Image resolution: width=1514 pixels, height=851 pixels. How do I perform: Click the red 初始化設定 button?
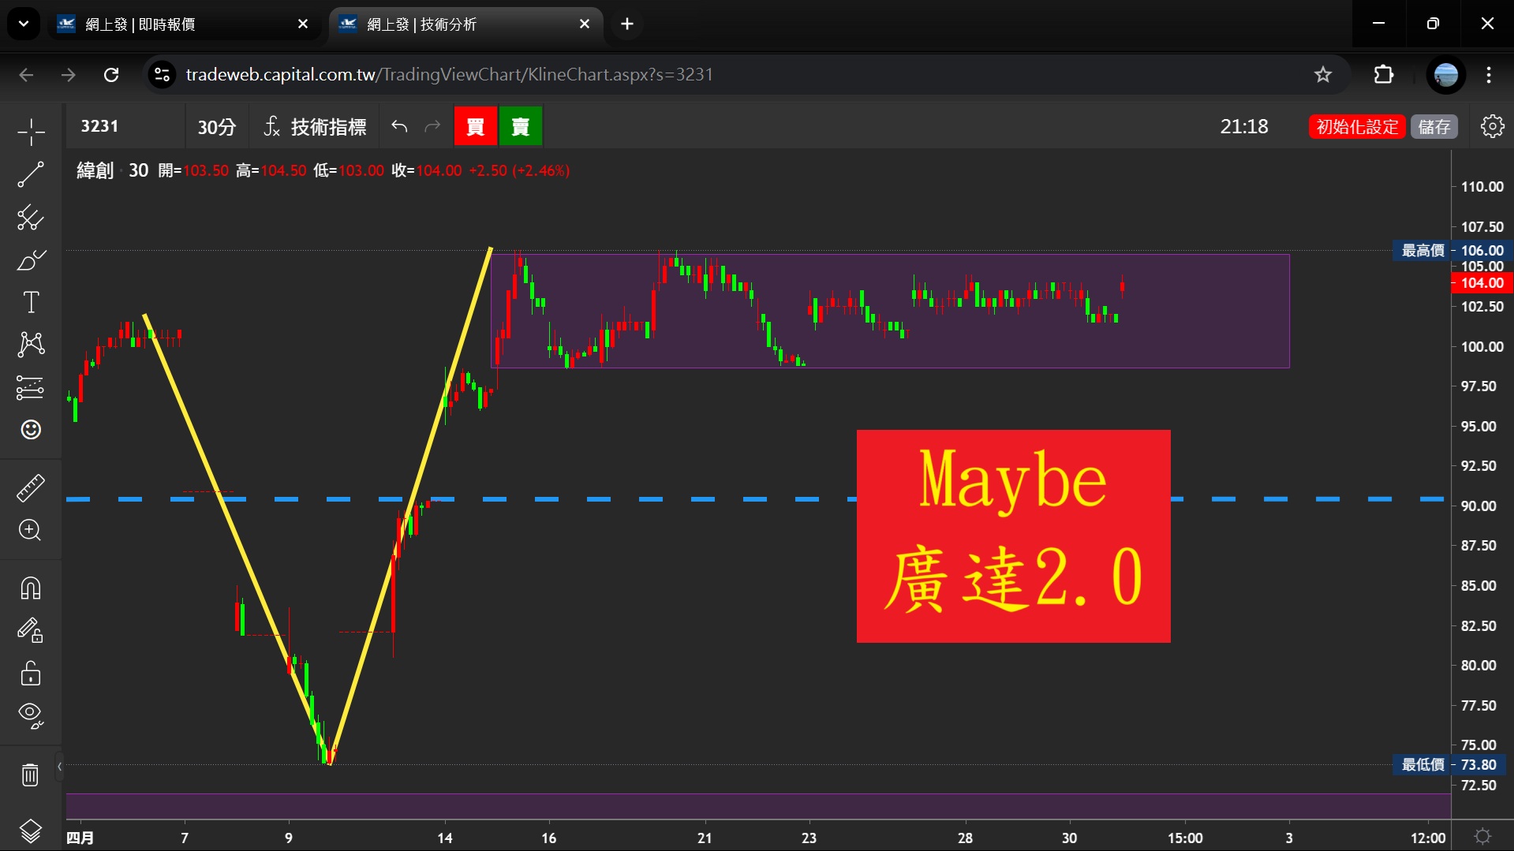[x=1356, y=127]
